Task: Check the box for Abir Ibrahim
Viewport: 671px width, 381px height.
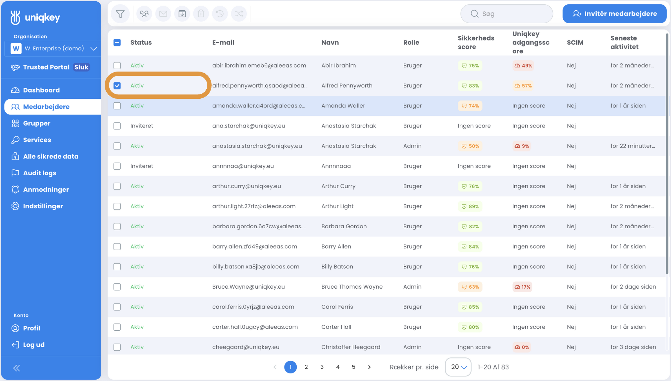Action: click(117, 66)
